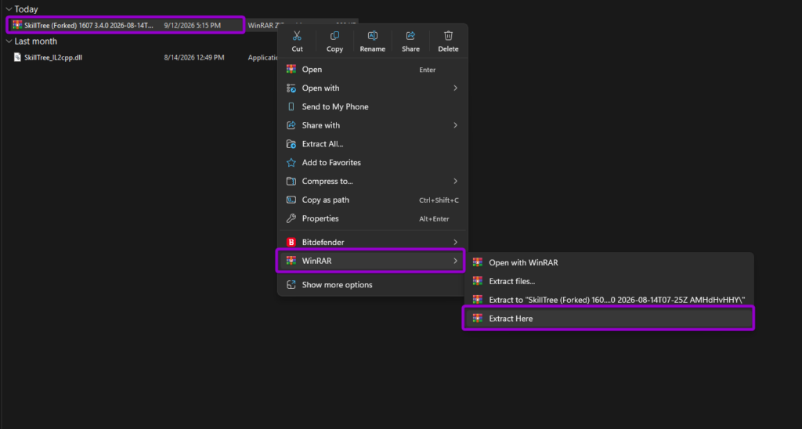802x429 pixels.
Task: Click the Share icon at menu top
Action: coord(410,36)
